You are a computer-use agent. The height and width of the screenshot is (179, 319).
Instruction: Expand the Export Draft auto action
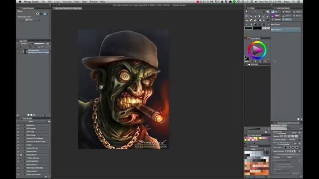[x=24, y=151]
